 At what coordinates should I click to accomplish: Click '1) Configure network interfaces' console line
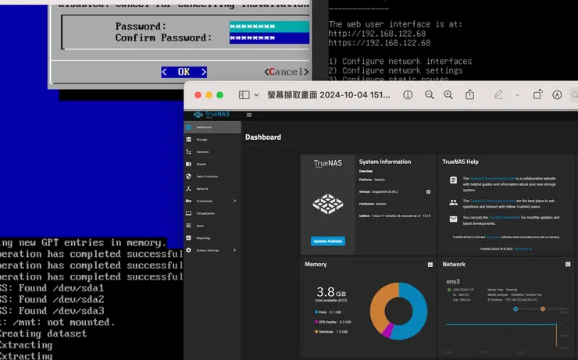pos(400,61)
